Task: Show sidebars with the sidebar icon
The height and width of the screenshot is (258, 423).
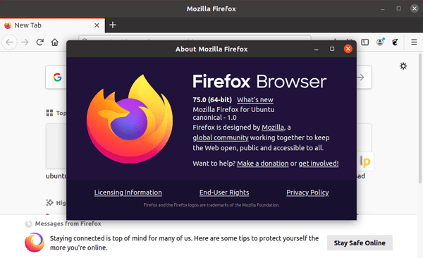Action: [364, 42]
